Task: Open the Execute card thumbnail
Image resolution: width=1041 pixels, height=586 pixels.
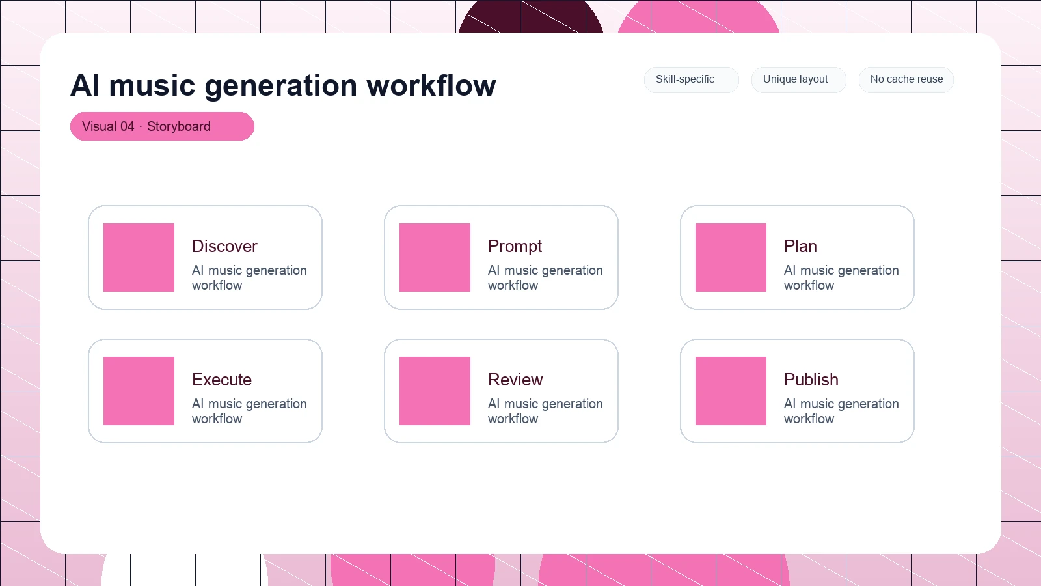Action: tap(139, 391)
